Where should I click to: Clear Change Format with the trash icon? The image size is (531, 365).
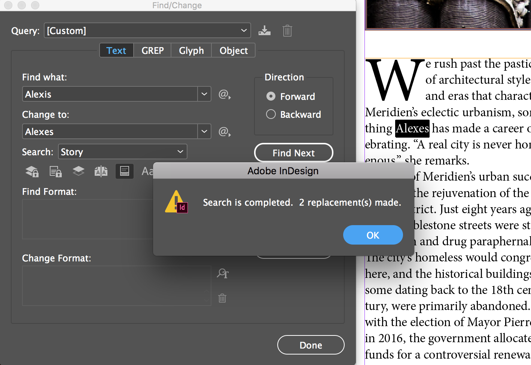tap(222, 298)
